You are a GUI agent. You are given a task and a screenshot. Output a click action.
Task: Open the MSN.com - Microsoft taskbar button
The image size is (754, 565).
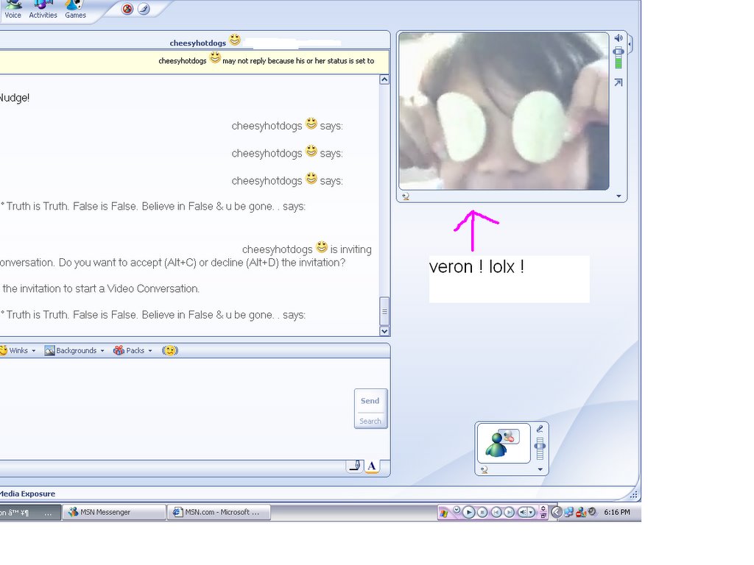tap(219, 512)
